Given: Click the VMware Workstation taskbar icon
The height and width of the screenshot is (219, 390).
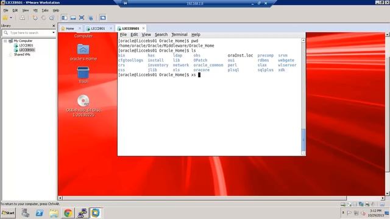Looking at the screenshot, I should (96, 213).
